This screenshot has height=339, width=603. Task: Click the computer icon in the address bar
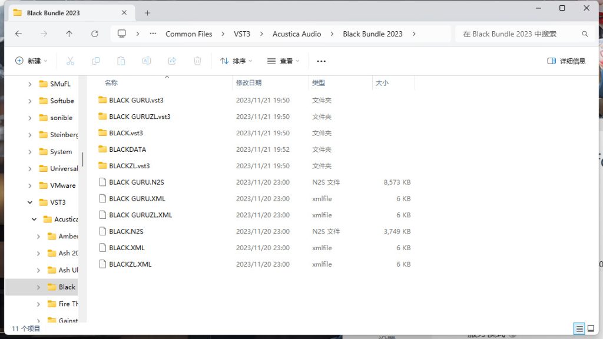point(122,34)
